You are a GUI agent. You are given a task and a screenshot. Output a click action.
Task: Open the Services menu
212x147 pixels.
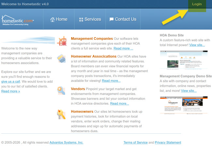pos(90,19)
